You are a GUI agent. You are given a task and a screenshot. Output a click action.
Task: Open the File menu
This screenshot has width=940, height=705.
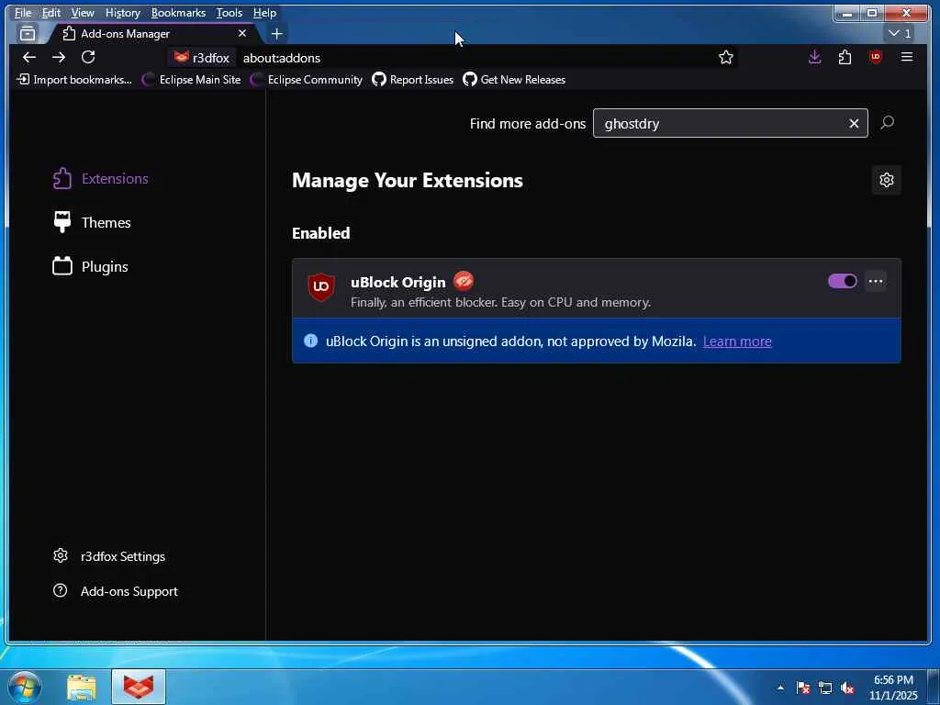point(23,13)
